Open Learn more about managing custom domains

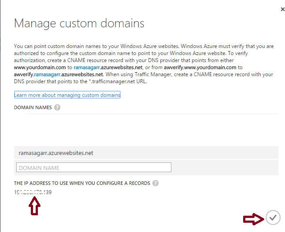click(67, 95)
